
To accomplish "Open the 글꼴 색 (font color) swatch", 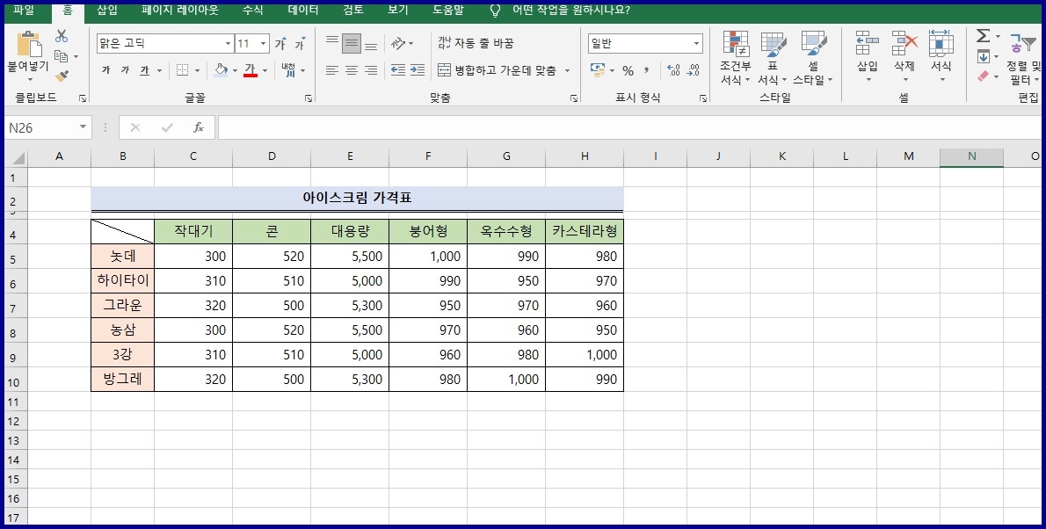I will [x=252, y=70].
